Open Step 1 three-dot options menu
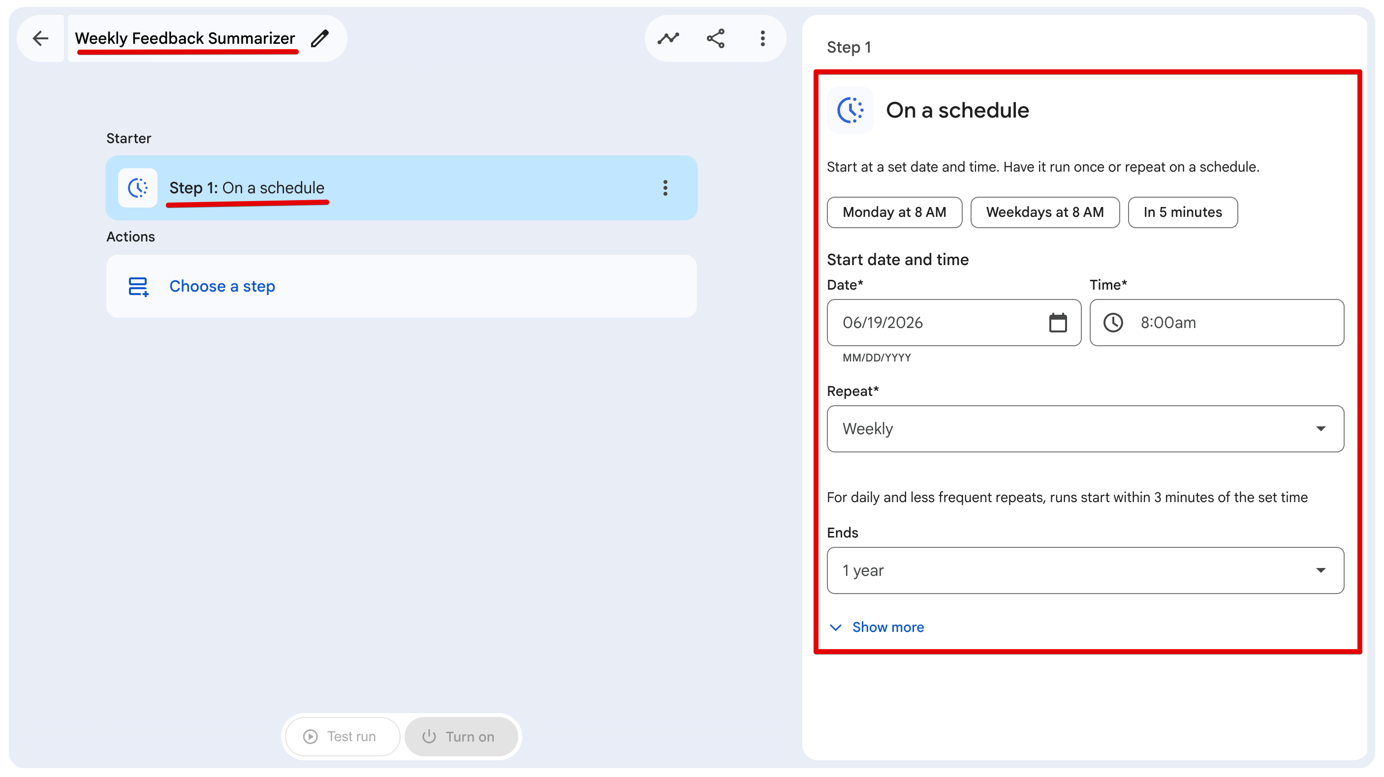 coord(665,188)
